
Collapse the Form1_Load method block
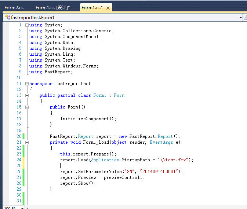pyautogui.click(x=27, y=142)
